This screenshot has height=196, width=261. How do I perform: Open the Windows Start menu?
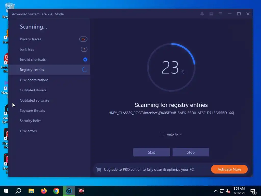pyautogui.click(x=6, y=191)
